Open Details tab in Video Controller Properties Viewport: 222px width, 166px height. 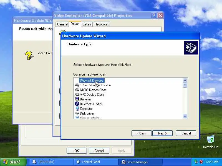(87, 24)
